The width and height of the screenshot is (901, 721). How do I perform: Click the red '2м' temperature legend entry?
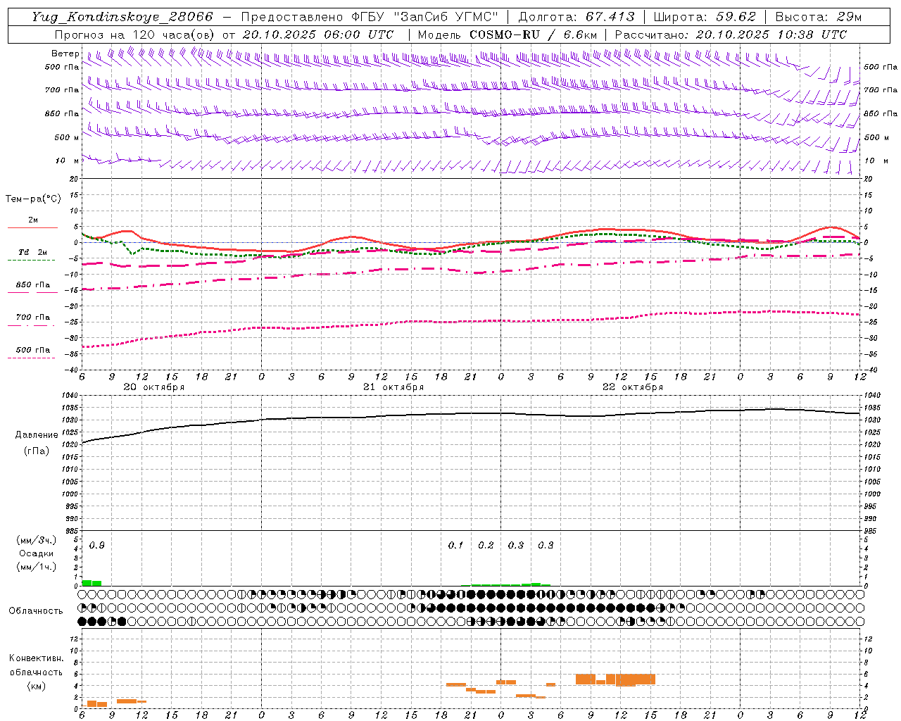pyautogui.click(x=33, y=220)
